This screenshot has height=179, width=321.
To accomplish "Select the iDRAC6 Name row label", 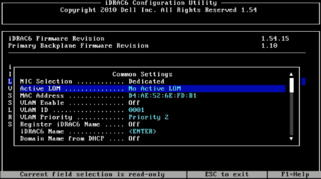I will [x=42, y=131].
